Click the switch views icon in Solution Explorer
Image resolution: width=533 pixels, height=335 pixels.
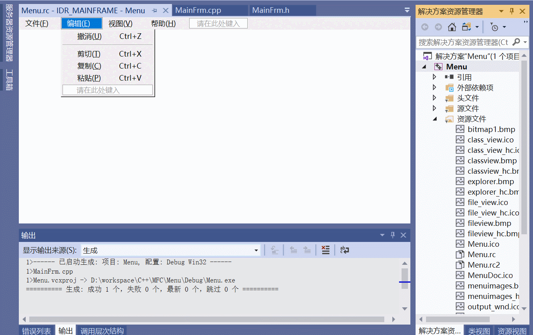pos(466,27)
